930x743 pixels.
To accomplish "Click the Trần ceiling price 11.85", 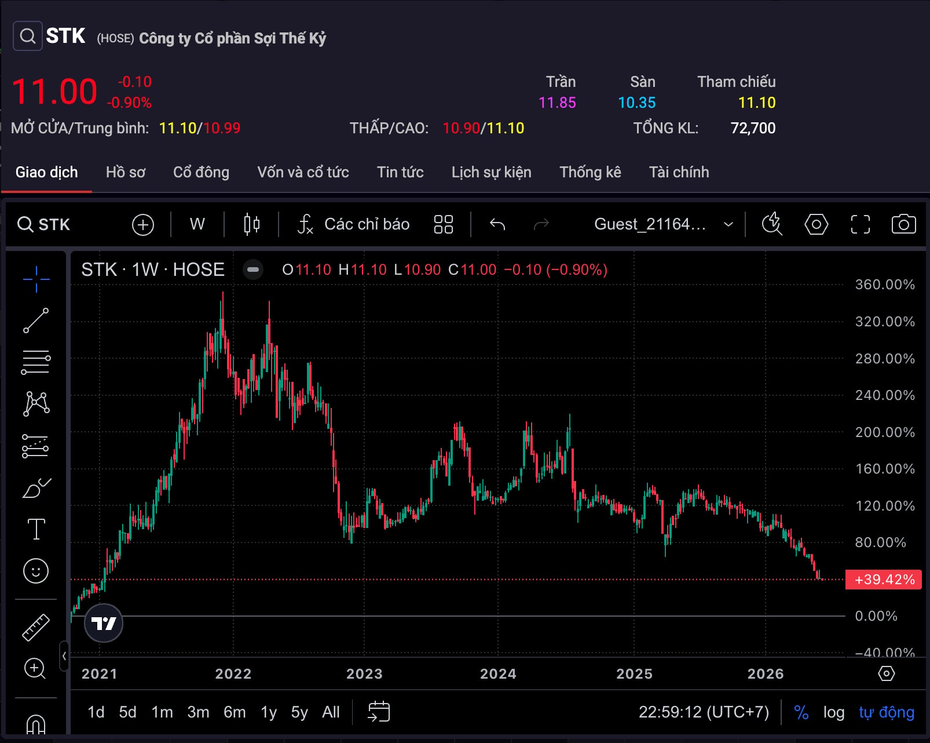I will [x=557, y=103].
